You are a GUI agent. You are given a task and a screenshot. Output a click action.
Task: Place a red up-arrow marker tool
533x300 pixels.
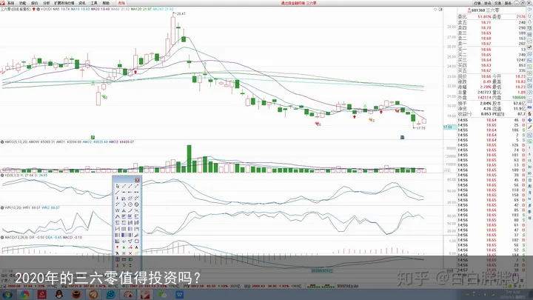(118, 247)
